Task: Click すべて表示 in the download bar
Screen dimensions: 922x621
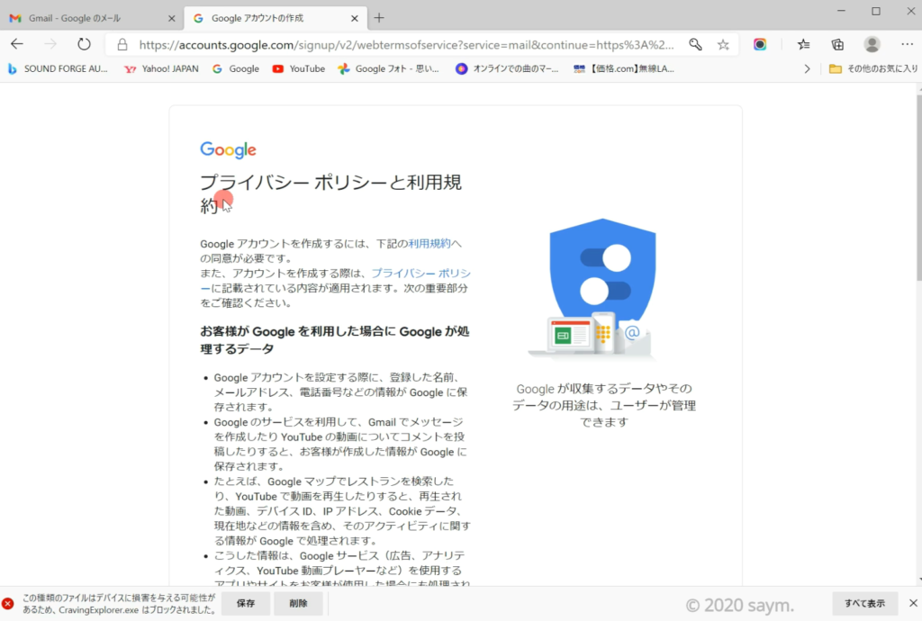Action: point(864,603)
